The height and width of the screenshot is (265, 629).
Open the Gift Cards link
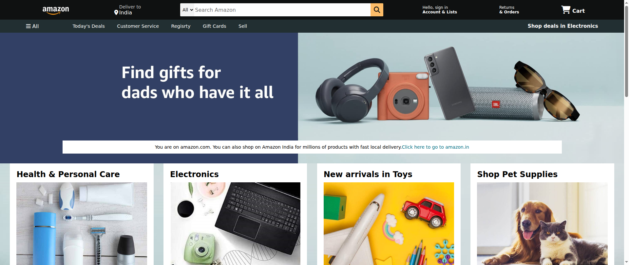click(215, 26)
